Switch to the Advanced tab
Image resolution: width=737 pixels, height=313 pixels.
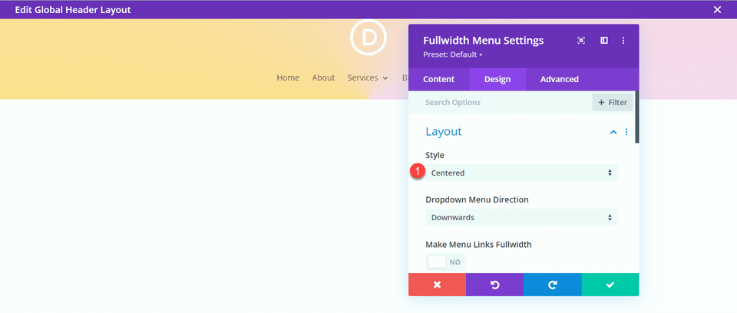[x=560, y=80]
